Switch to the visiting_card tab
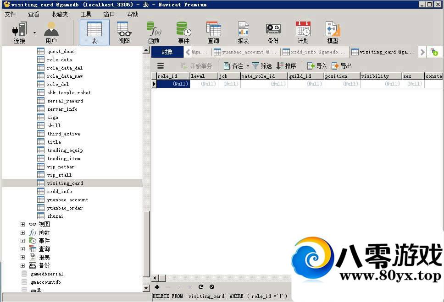 [x=383, y=52]
